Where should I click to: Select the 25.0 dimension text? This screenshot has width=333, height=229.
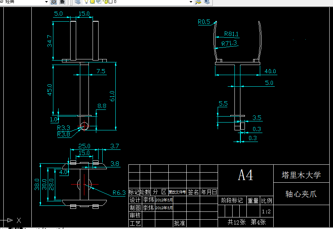coord(84,146)
